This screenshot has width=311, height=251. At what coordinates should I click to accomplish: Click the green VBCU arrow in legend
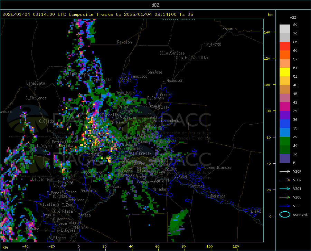[x=285, y=197]
